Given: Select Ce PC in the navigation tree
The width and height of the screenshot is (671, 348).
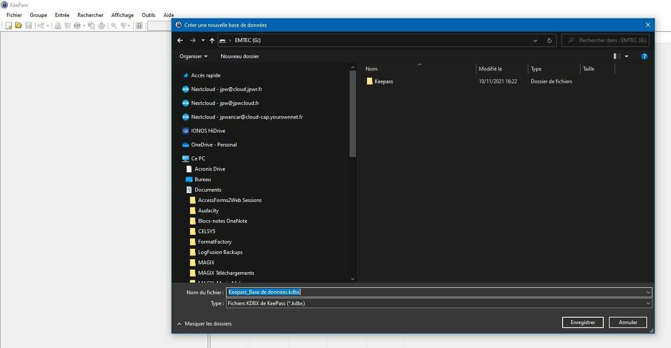Looking at the screenshot, I should click(198, 159).
